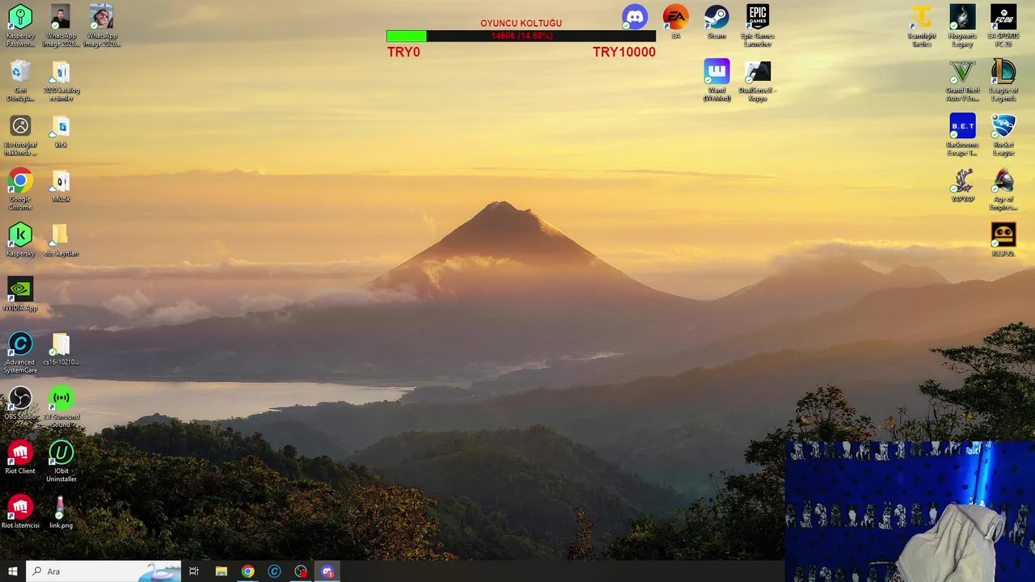Open the Windows Start menu
This screenshot has width=1035, height=582.
(x=13, y=571)
